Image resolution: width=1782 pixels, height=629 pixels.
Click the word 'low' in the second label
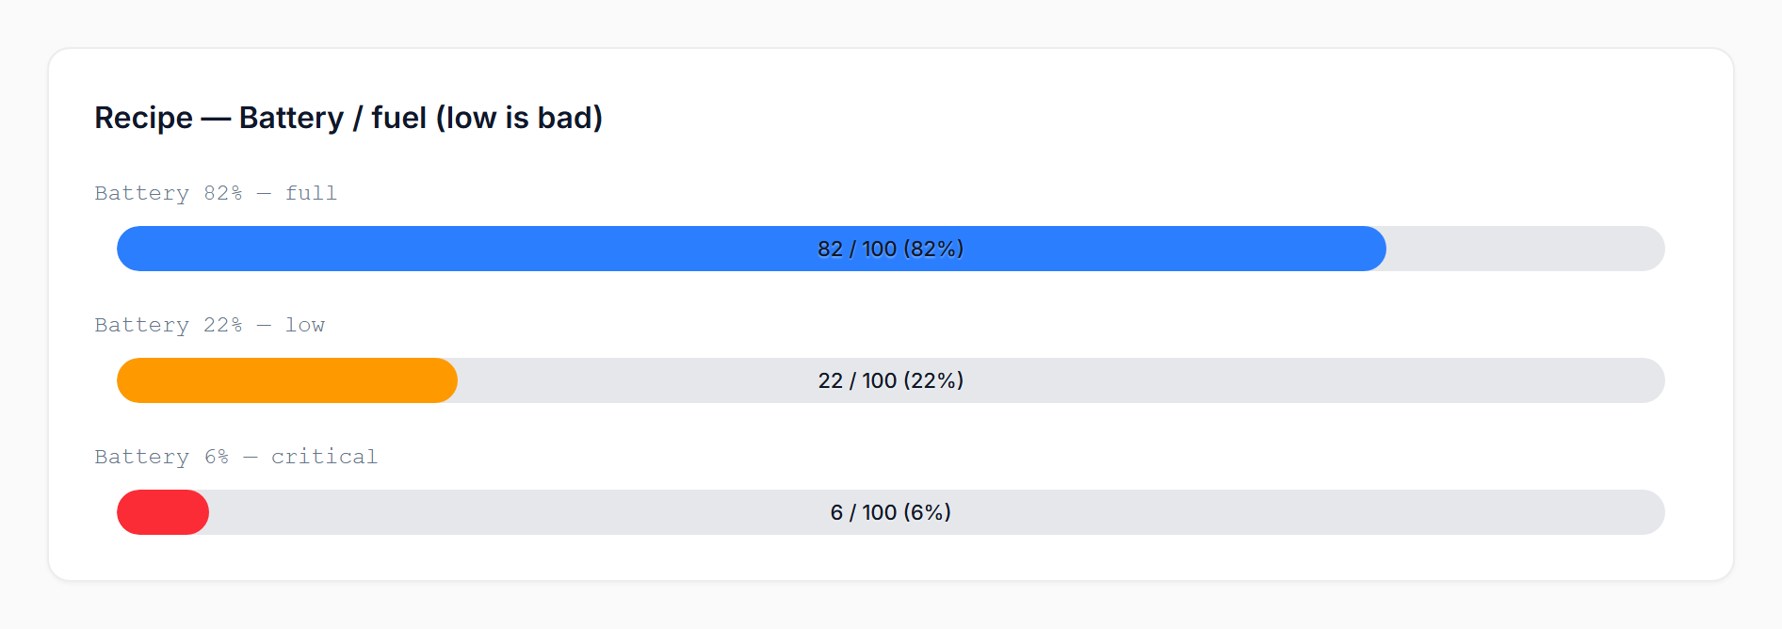point(305,325)
